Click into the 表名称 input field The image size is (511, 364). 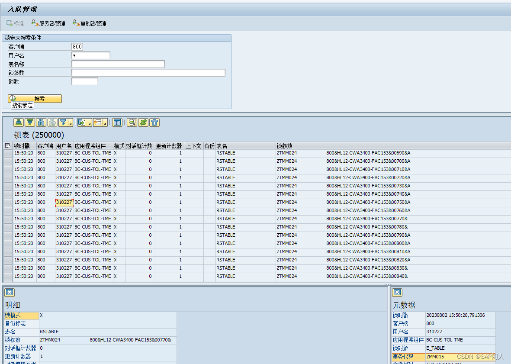pyautogui.click(x=118, y=64)
